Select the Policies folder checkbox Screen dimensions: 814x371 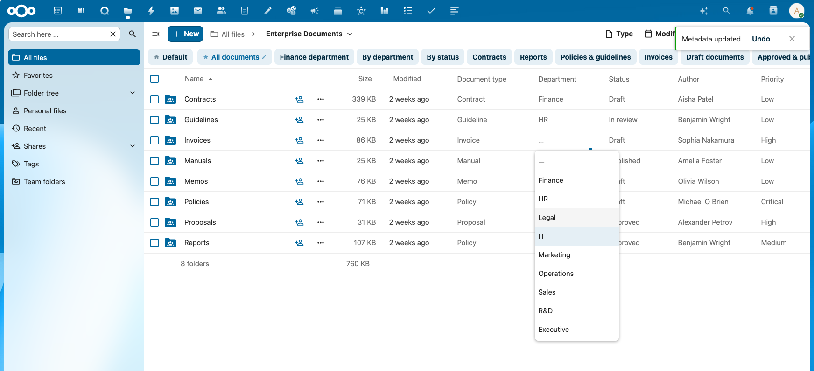pyautogui.click(x=154, y=202)
